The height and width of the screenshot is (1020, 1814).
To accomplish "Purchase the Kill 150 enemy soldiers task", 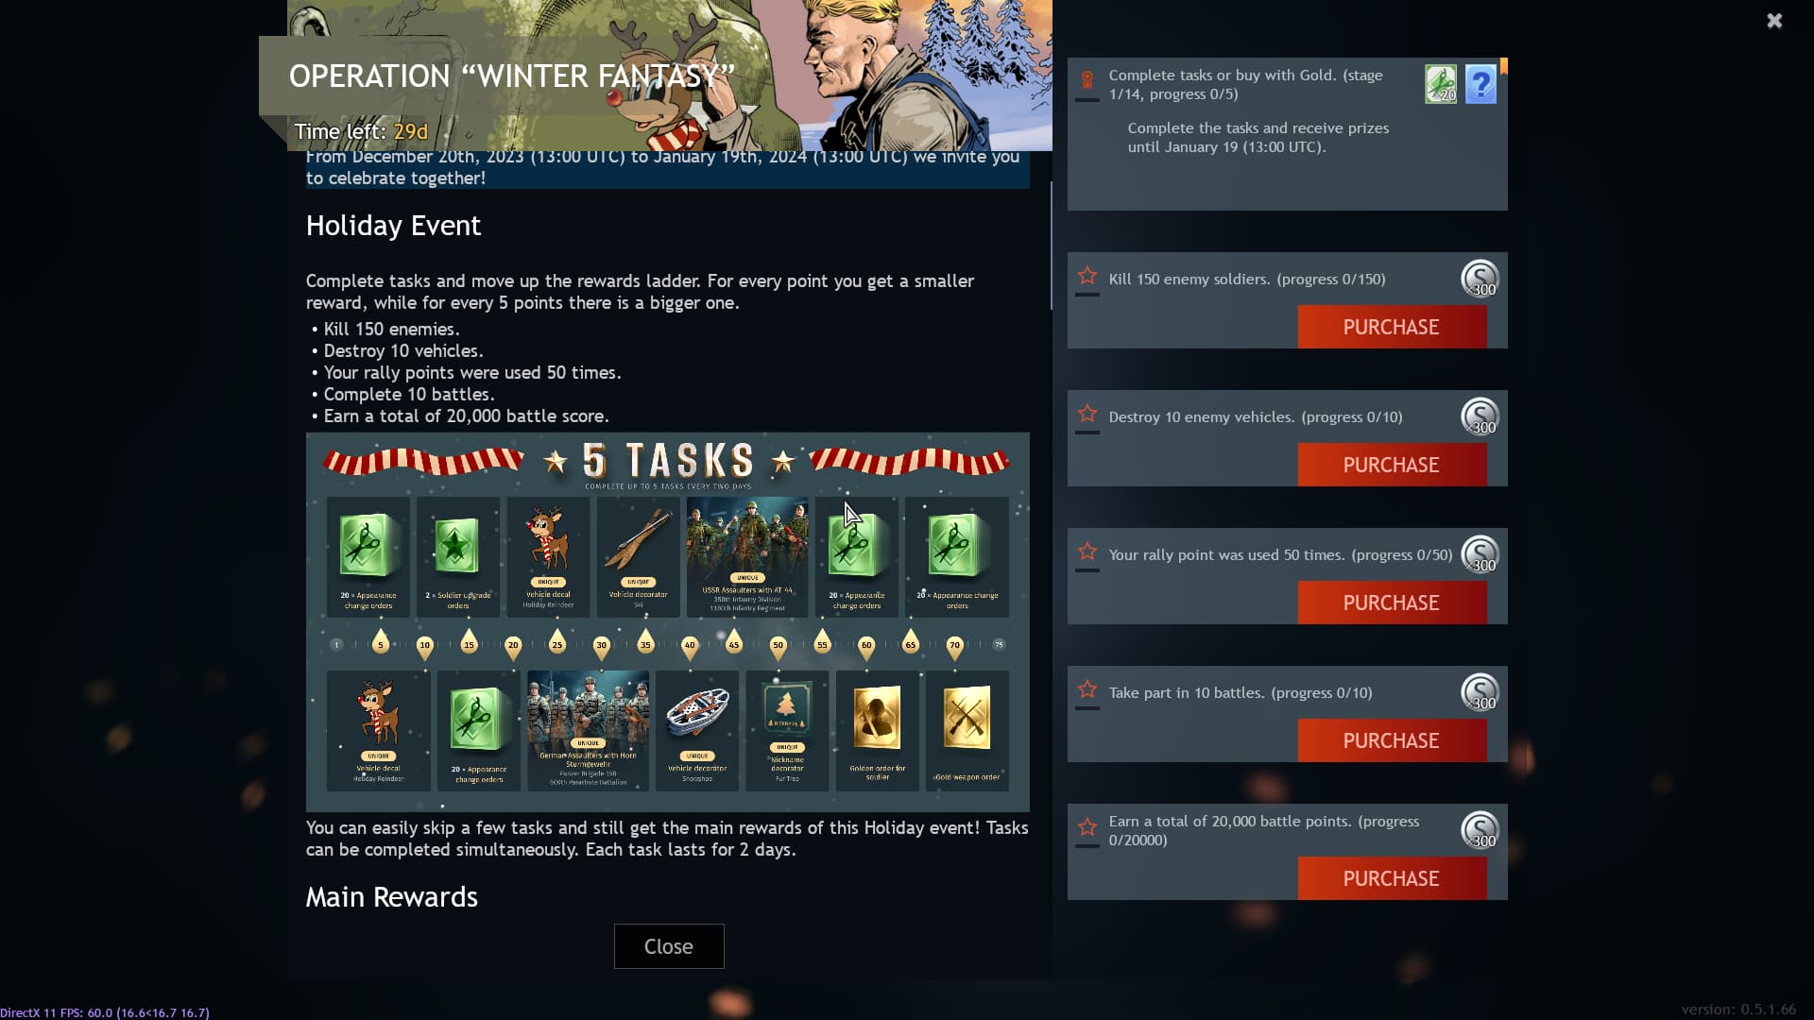I will point(1392,327).
